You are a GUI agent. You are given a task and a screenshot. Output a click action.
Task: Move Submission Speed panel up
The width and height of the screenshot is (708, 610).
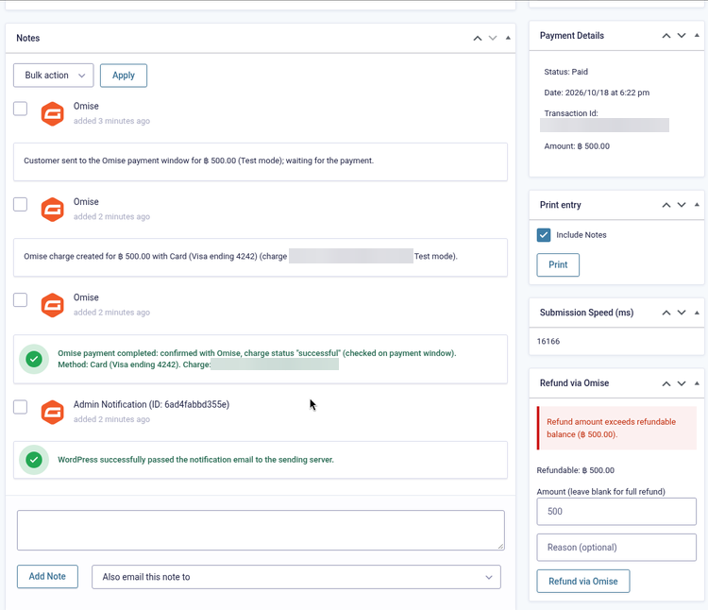point(666,313)
